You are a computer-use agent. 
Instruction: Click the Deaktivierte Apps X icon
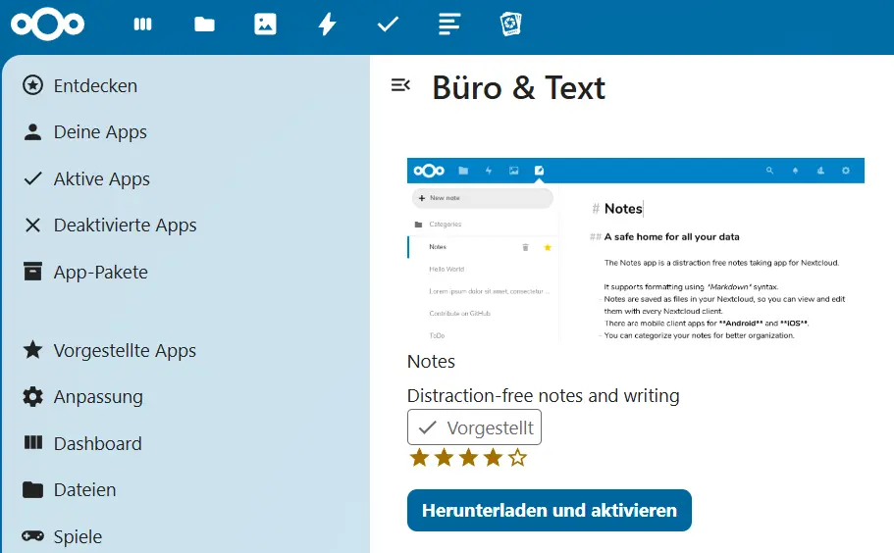32,225
